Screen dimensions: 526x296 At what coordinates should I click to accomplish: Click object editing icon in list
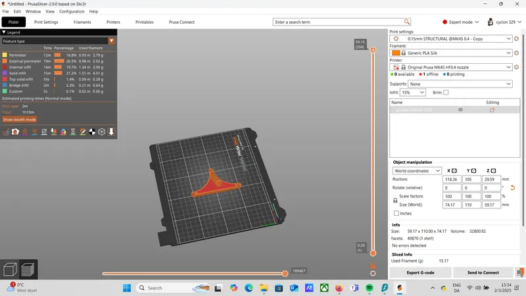(x=492, y=110)
